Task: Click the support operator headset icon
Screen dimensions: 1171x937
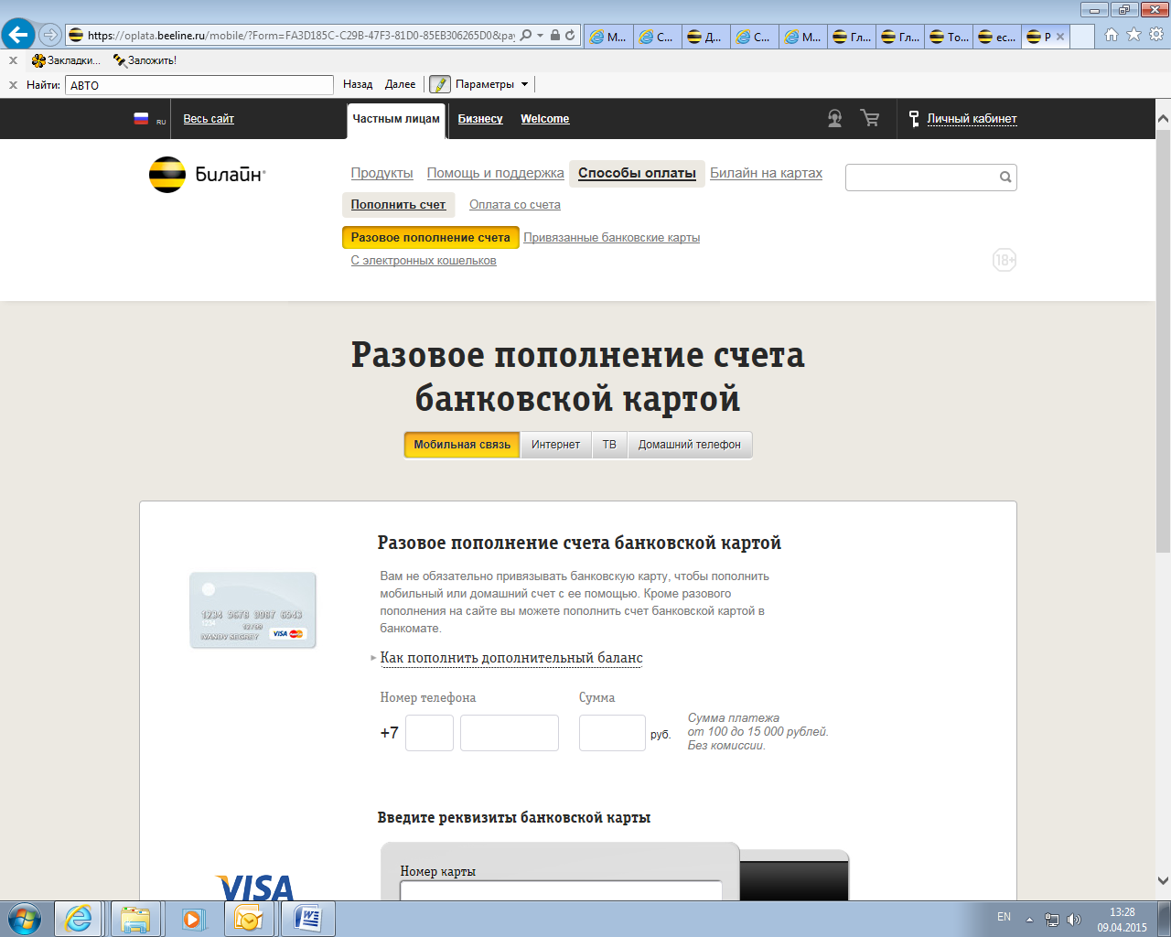Action: 834,118
